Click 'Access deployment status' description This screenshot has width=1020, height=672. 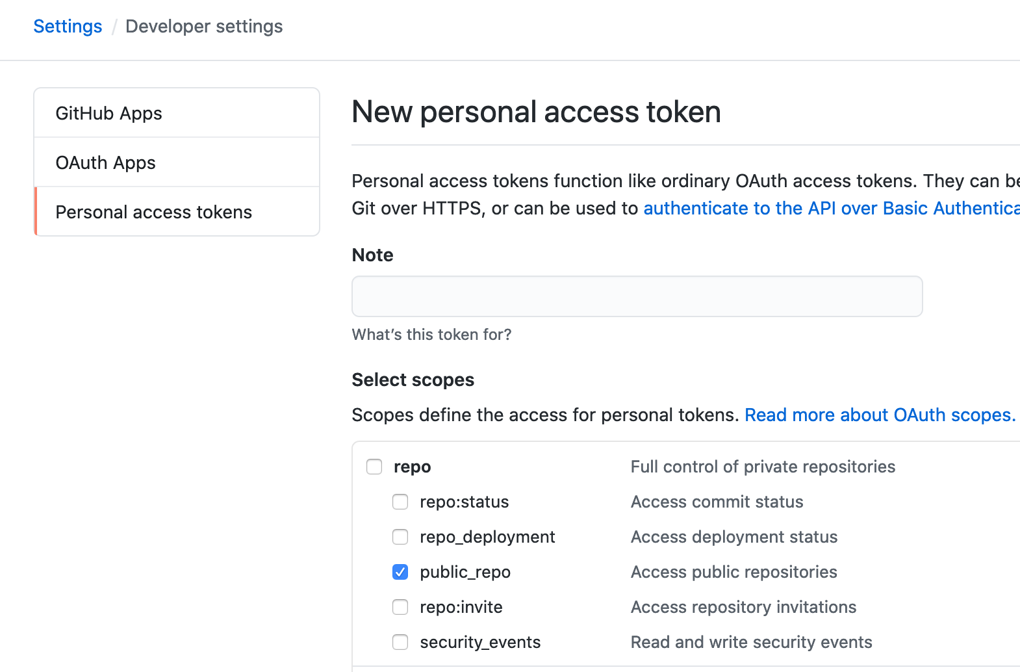tap(734, 537)
